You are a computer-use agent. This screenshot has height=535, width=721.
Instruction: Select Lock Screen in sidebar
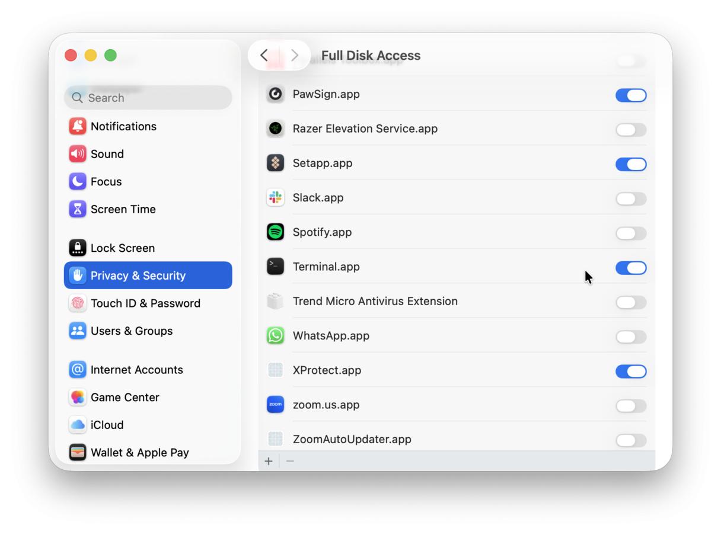pyautogui.click(x=148, y=248)
